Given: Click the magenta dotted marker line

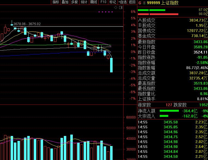Looking at the screenshot, I should [x=105, y=12].
